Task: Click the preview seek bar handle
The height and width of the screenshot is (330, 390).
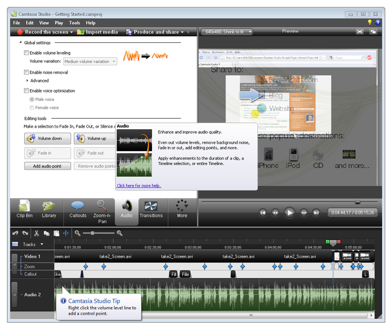Action: [x=358, y=202]
